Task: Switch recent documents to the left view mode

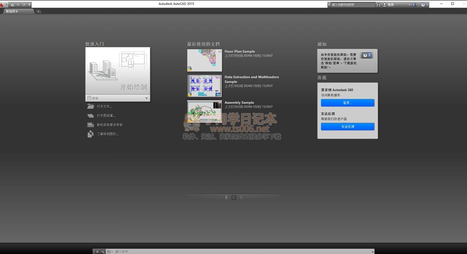Action: [226, 197]
